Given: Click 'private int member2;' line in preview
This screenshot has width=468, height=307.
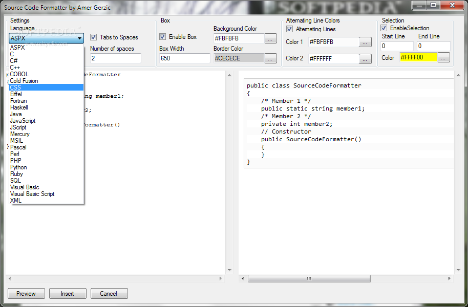Looking at the screenshot, I should click(296, 124).
